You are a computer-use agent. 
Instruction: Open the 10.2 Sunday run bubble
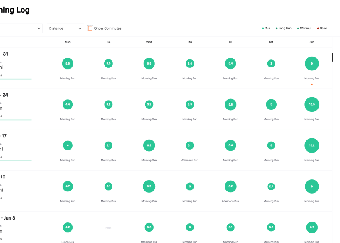pyautogui.click(x=312, y=145)
